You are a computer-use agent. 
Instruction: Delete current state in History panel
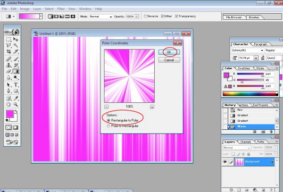coord(271,132)
